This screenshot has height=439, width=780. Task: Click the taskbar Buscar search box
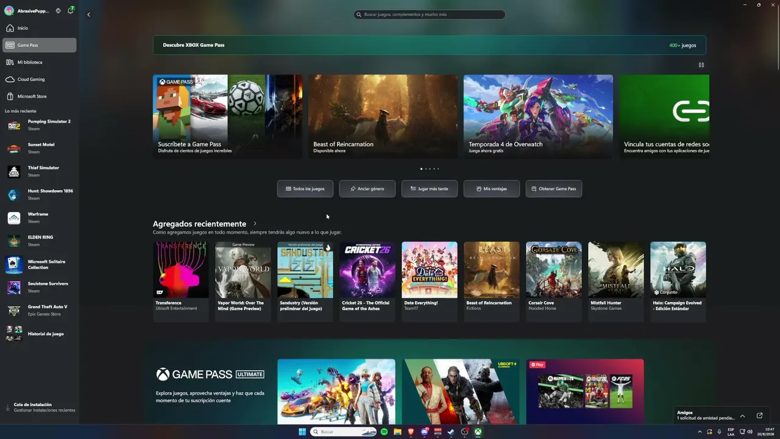click(344, 432)
